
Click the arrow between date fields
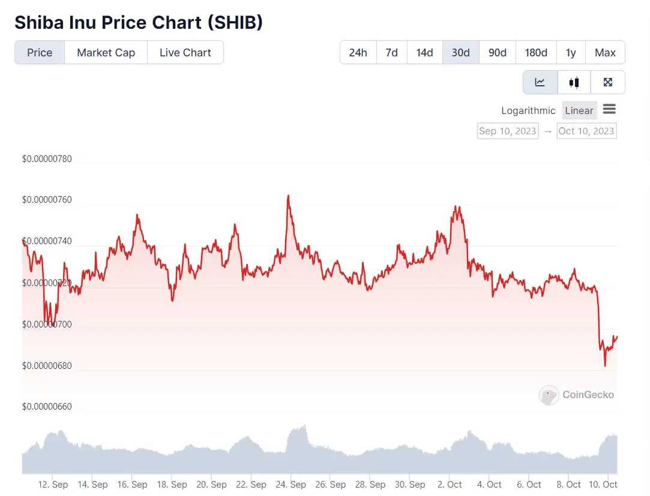(547, 131)
